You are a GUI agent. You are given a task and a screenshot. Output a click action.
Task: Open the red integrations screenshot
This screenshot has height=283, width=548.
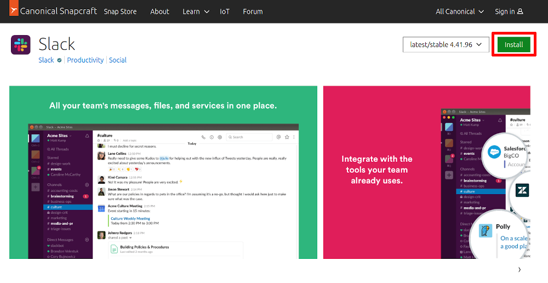(427, 172)
